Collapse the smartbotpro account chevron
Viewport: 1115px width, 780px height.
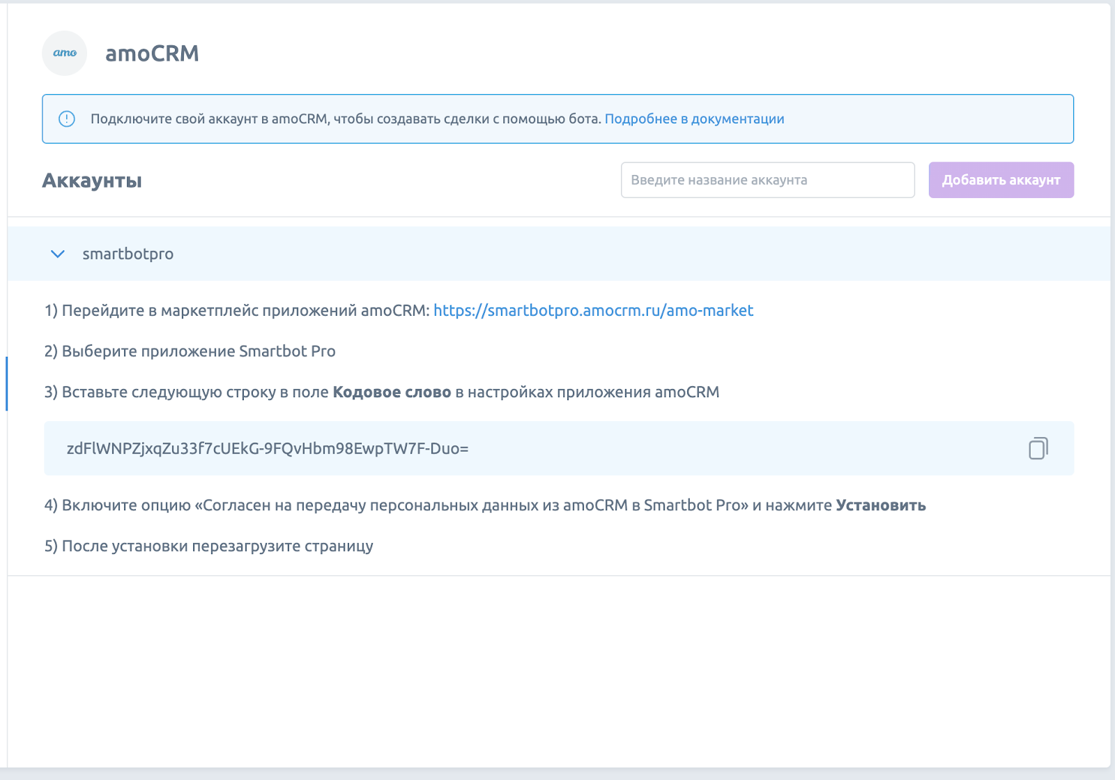pos(58,254)
